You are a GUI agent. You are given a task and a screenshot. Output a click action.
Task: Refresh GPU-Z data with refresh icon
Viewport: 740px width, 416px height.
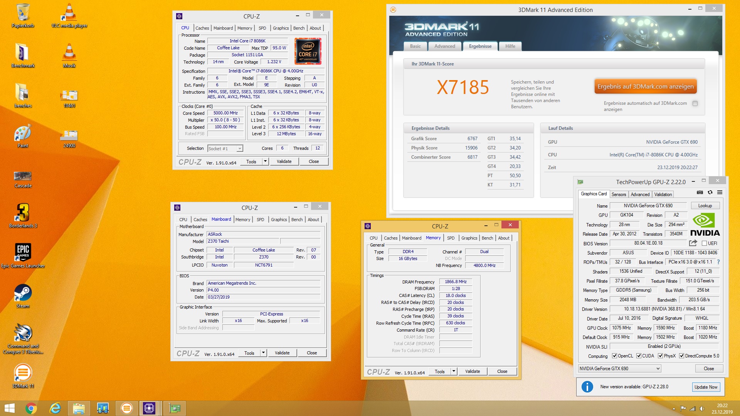click(x=710, y=193)
